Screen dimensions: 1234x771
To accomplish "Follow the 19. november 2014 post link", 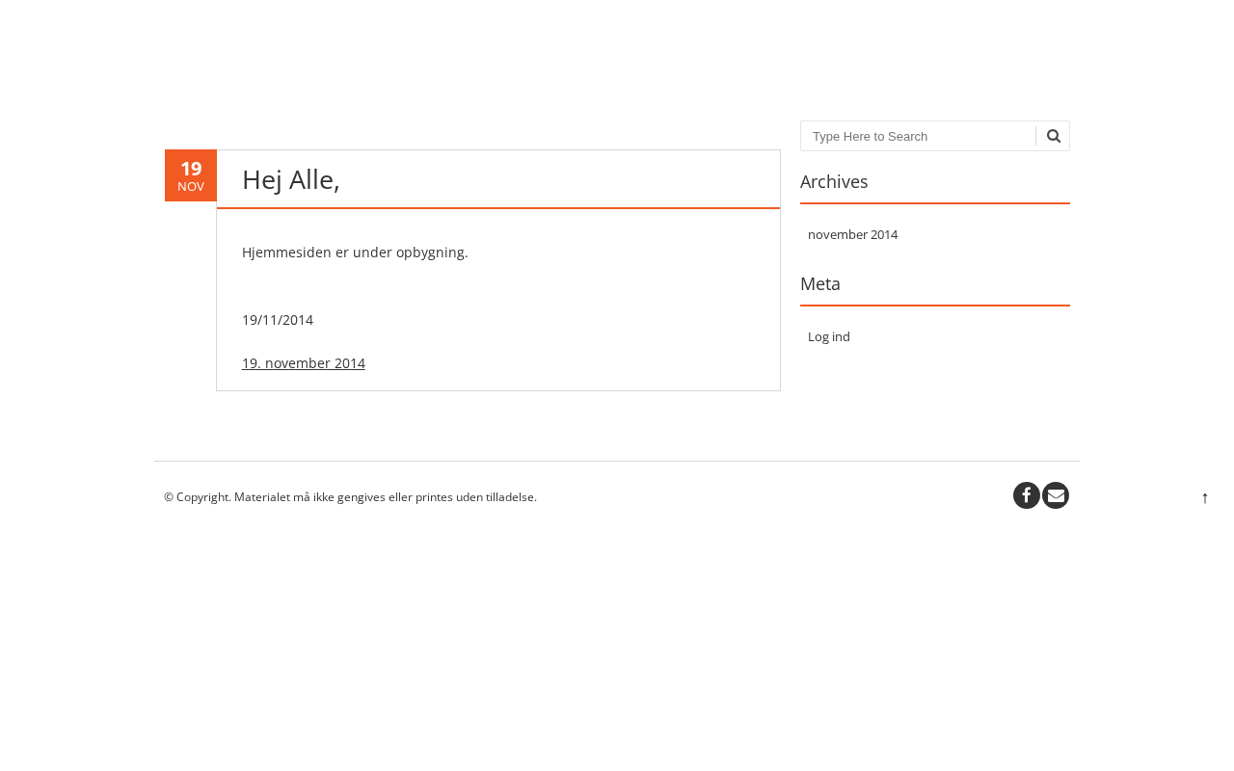I will pos(304,363).
